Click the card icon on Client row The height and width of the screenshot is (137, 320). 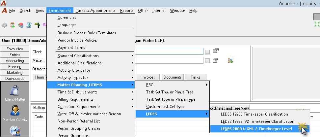[216, 51]
